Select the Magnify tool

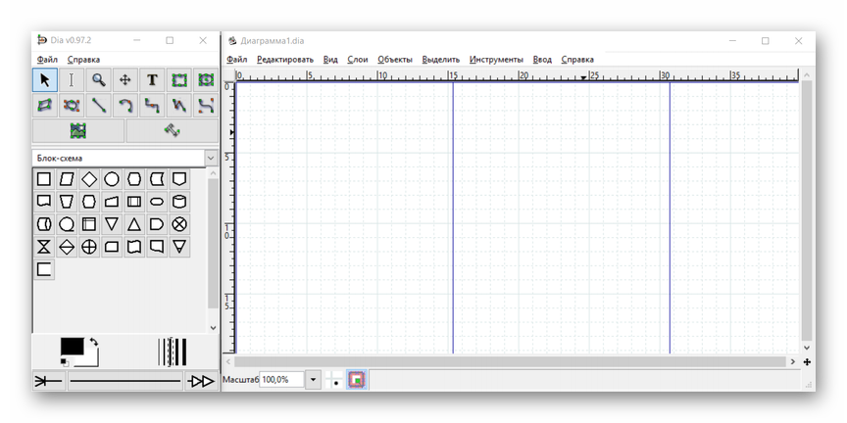coord(98,80)
